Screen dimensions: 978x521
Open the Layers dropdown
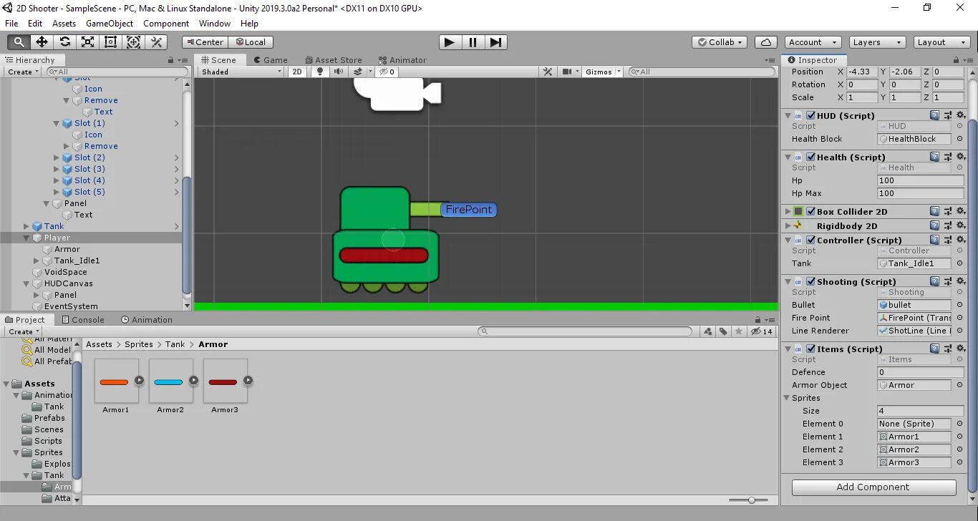tap(877, 42)
